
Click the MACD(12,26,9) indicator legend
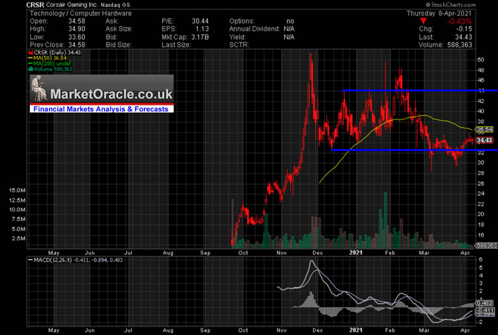pos(75,260)
